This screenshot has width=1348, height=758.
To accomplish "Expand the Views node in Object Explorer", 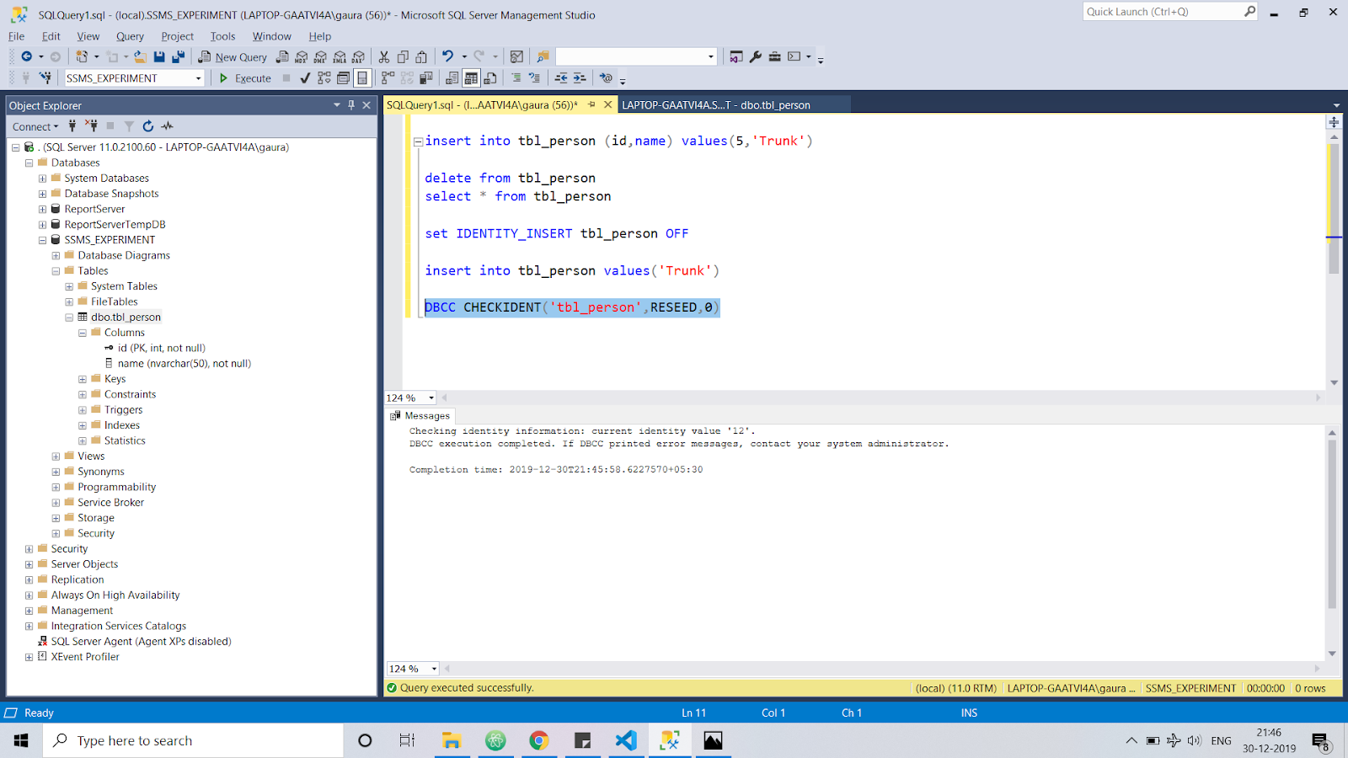I will coord(56,456).
